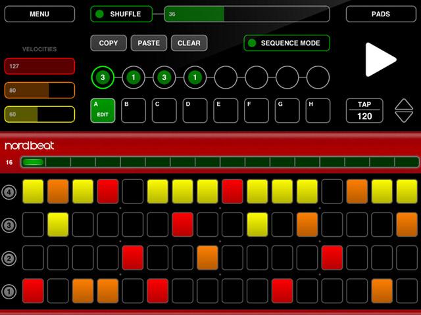Click the shuffle amount slider showing 36
Image resolution: width=421 pixels, height=315 pixels.
[247, 14]
